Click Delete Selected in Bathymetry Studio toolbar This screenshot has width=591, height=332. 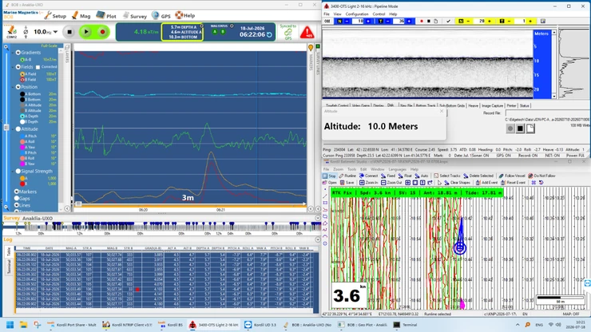tap(478, 176)
